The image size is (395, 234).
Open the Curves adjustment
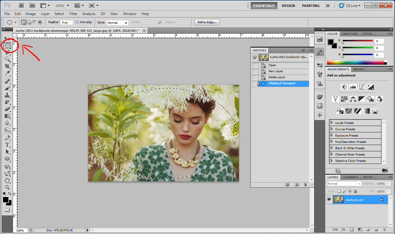pyautogui.click(x=362, y=87)
